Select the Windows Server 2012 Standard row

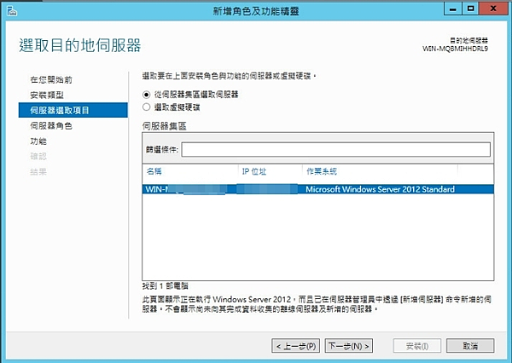pos(318,189)
